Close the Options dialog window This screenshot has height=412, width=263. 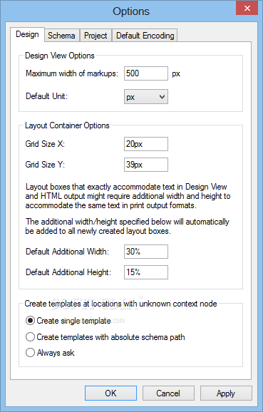[x=247, y=8]
